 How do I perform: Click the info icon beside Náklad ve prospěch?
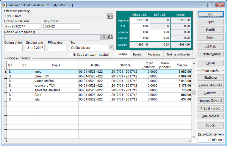[104, 37]
